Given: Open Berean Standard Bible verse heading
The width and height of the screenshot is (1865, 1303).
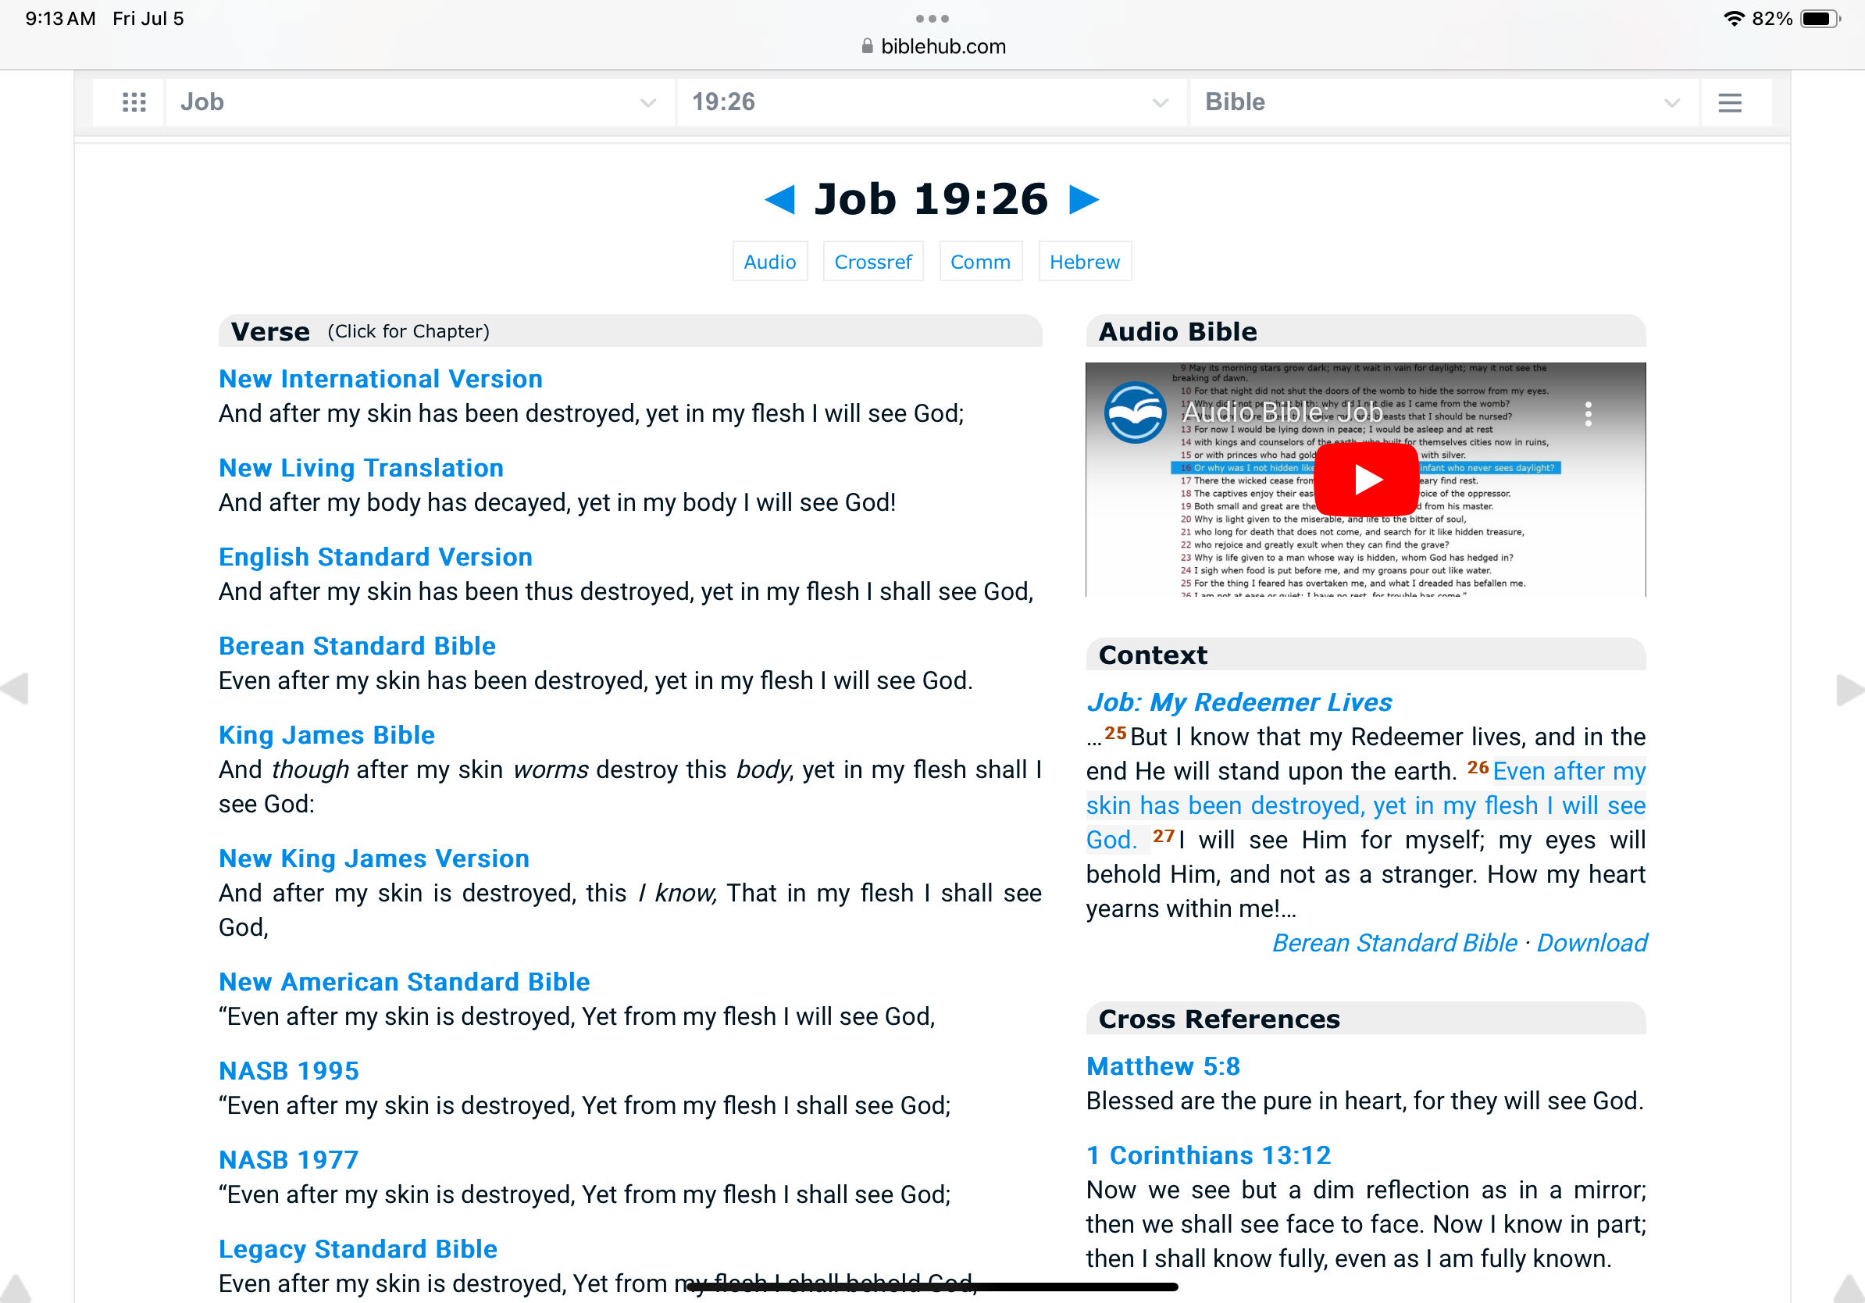Looking at the screenshot, I should tap(357, 646).
